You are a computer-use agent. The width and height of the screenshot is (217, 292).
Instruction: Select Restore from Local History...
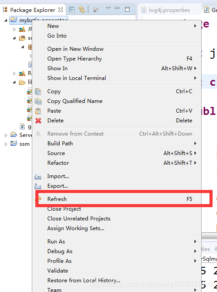(x=123, y=280)
